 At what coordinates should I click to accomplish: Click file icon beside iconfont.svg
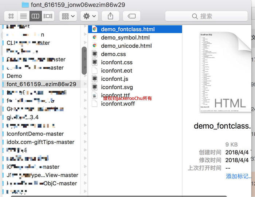coord(94,87)
